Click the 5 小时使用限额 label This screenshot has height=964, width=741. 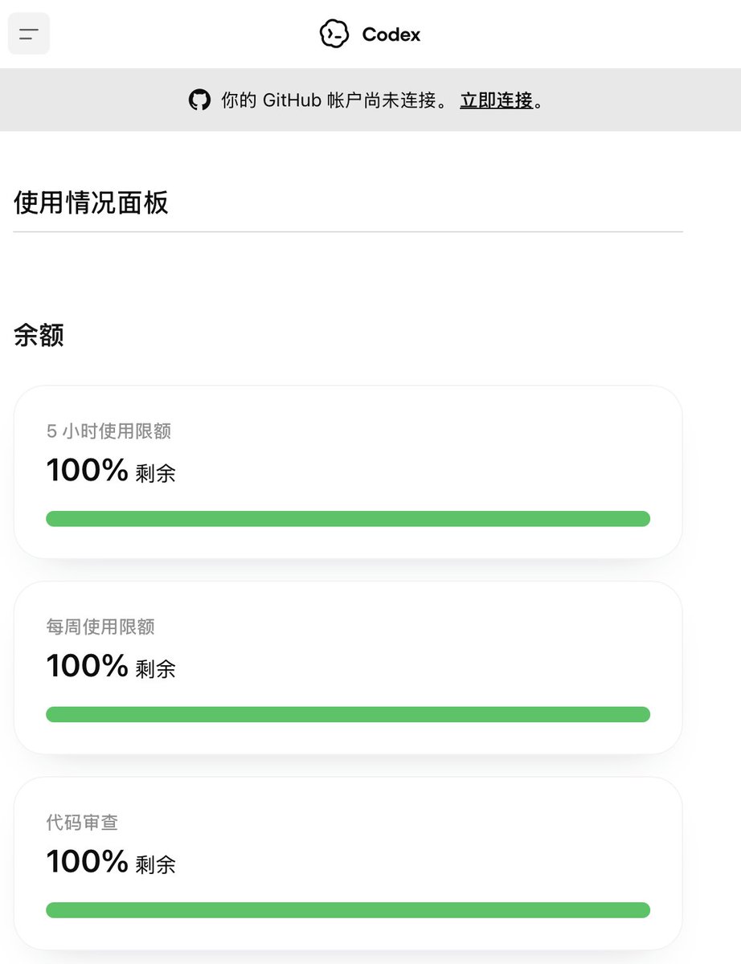tap(108, 431)
